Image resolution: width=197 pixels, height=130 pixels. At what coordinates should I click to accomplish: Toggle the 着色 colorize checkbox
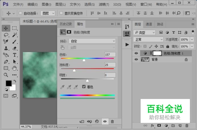click(x=84, y=86)
